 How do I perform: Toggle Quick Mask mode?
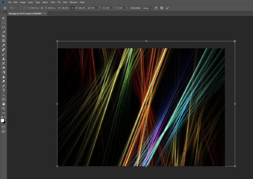pos(3,127)
